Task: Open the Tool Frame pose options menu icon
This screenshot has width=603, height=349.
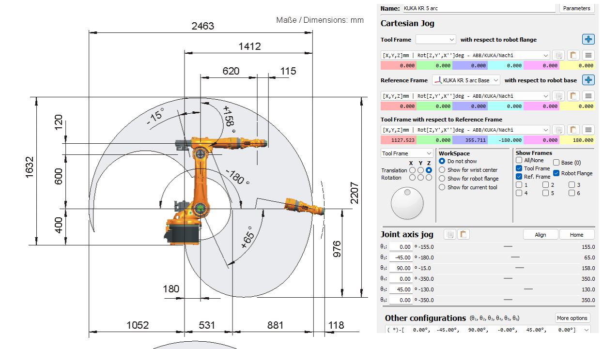Action: [x=588, y=55]
